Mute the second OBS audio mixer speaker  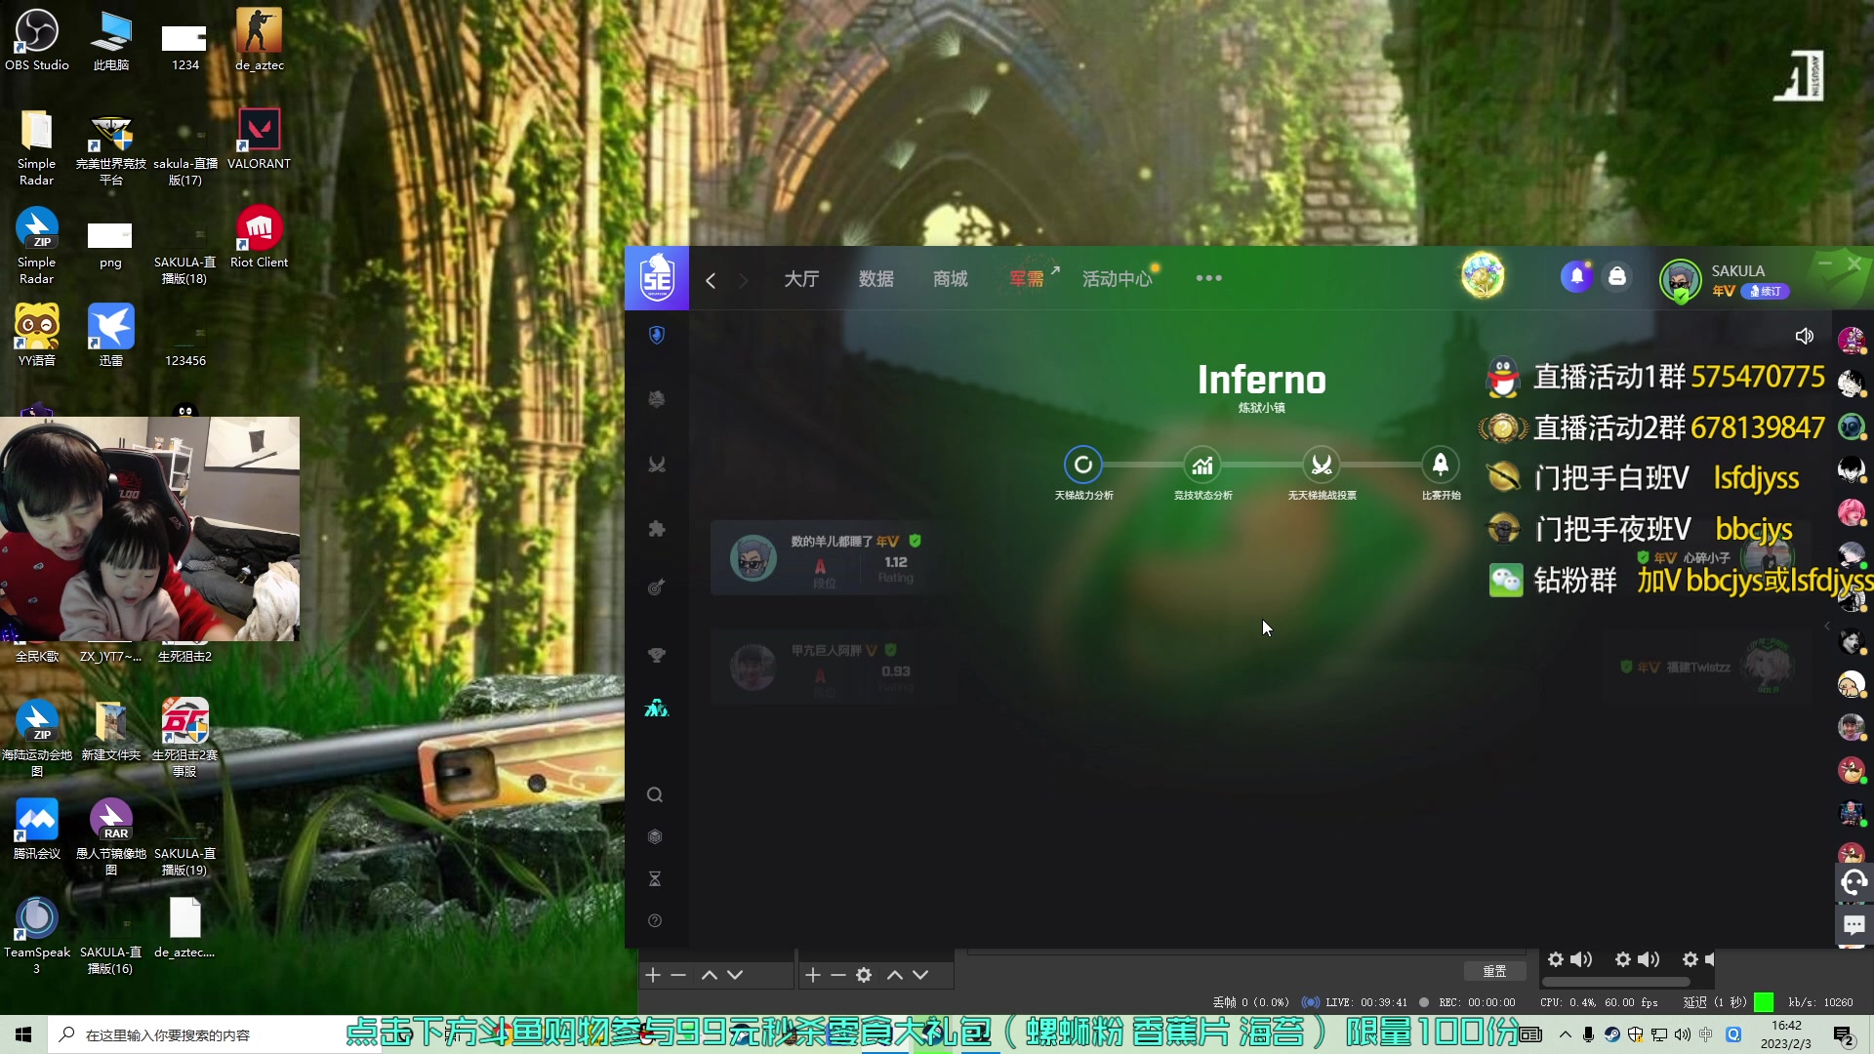1649,959
